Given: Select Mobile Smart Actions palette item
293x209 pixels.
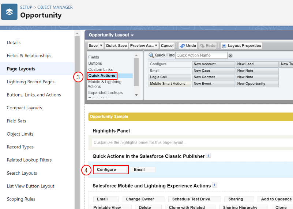Looking at the screenshot, I should [170, 84].
